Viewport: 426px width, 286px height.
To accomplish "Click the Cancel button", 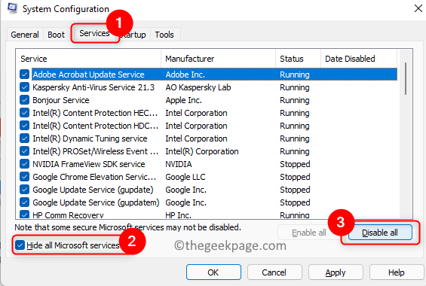I will click(274, 272).
